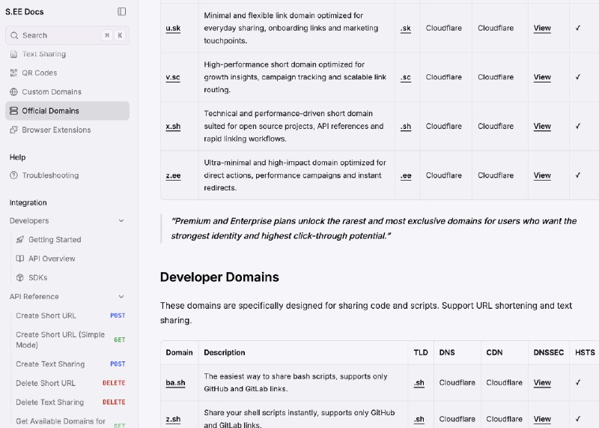Click the SDKs icon in sidebar
This screenshot has width=599, height=428.
21,277
